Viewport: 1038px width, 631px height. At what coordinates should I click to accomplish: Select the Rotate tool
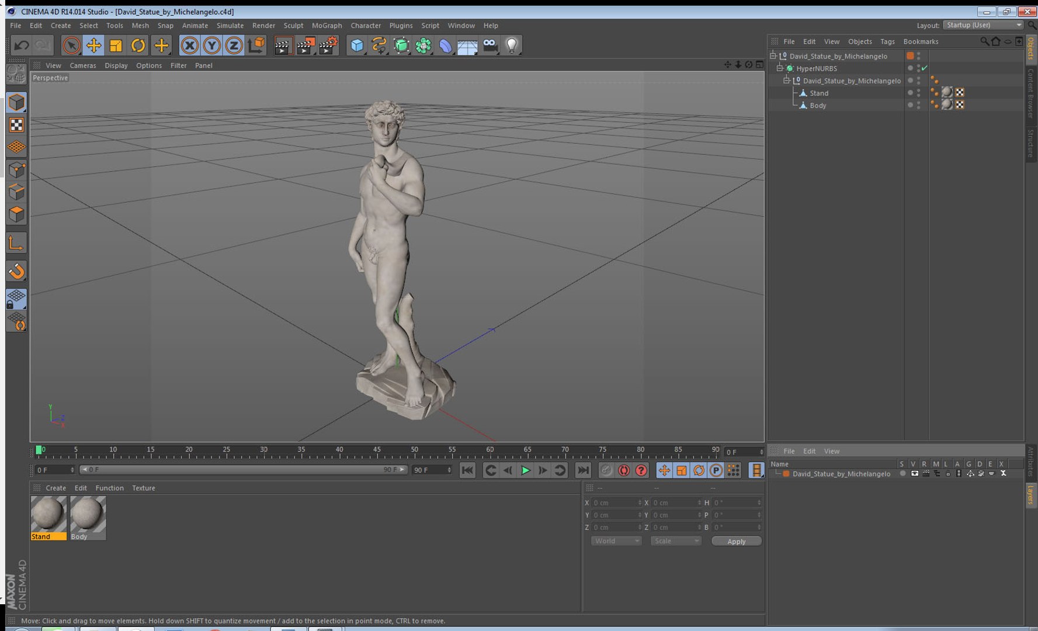[138, 46]
